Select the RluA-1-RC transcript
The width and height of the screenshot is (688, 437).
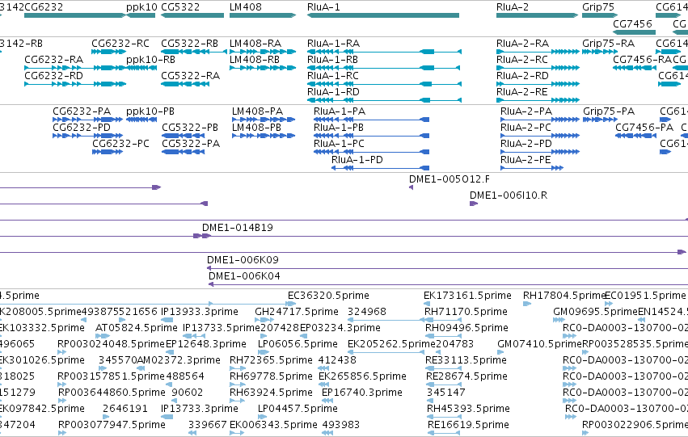(x=384, y=84)
